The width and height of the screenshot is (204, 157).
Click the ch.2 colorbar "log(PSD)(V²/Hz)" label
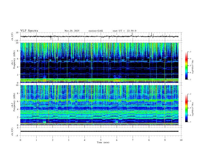pyautogui.click(x=193, y=109)
